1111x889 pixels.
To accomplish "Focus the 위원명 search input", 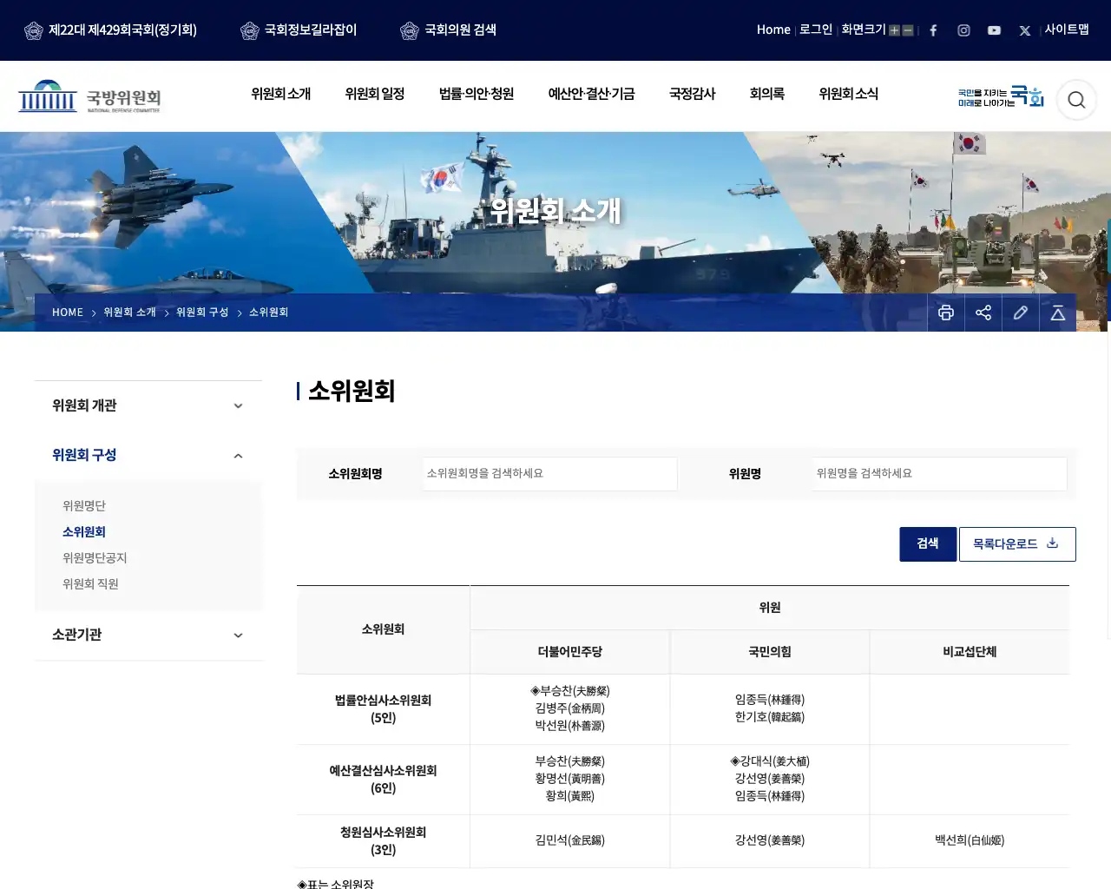I will 939,474.
